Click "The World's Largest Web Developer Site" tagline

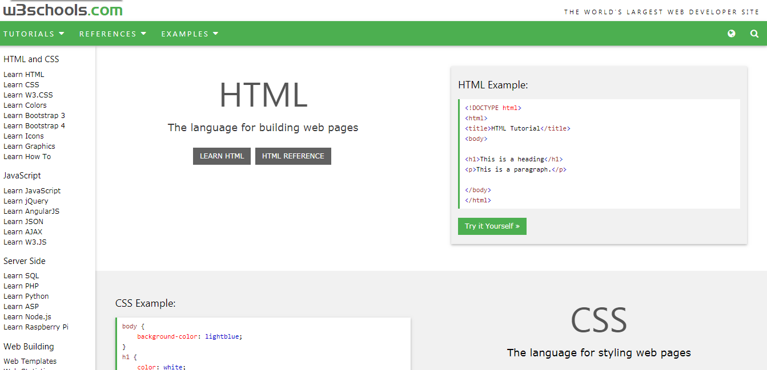tap(662, 12)
